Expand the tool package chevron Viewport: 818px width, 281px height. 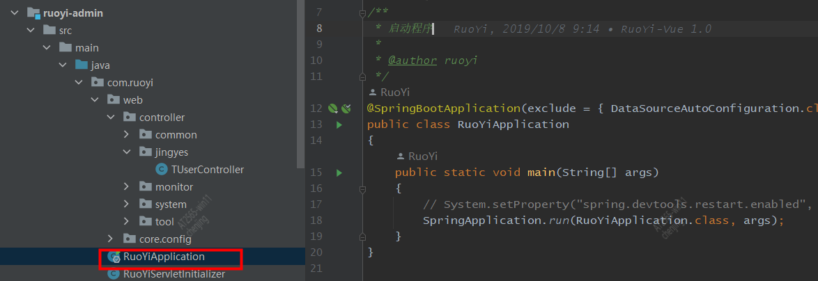[x=127, y=222]
